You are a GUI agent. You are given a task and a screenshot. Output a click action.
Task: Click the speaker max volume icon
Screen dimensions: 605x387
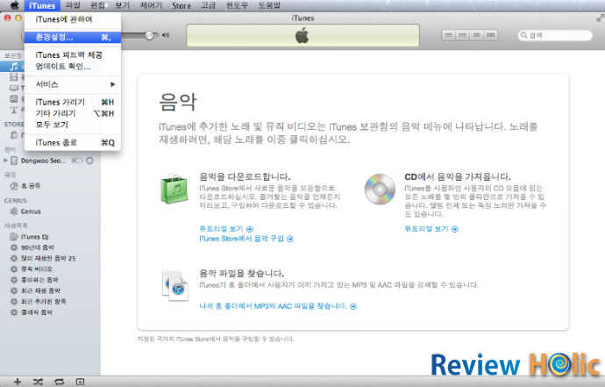tap(166, 35)
